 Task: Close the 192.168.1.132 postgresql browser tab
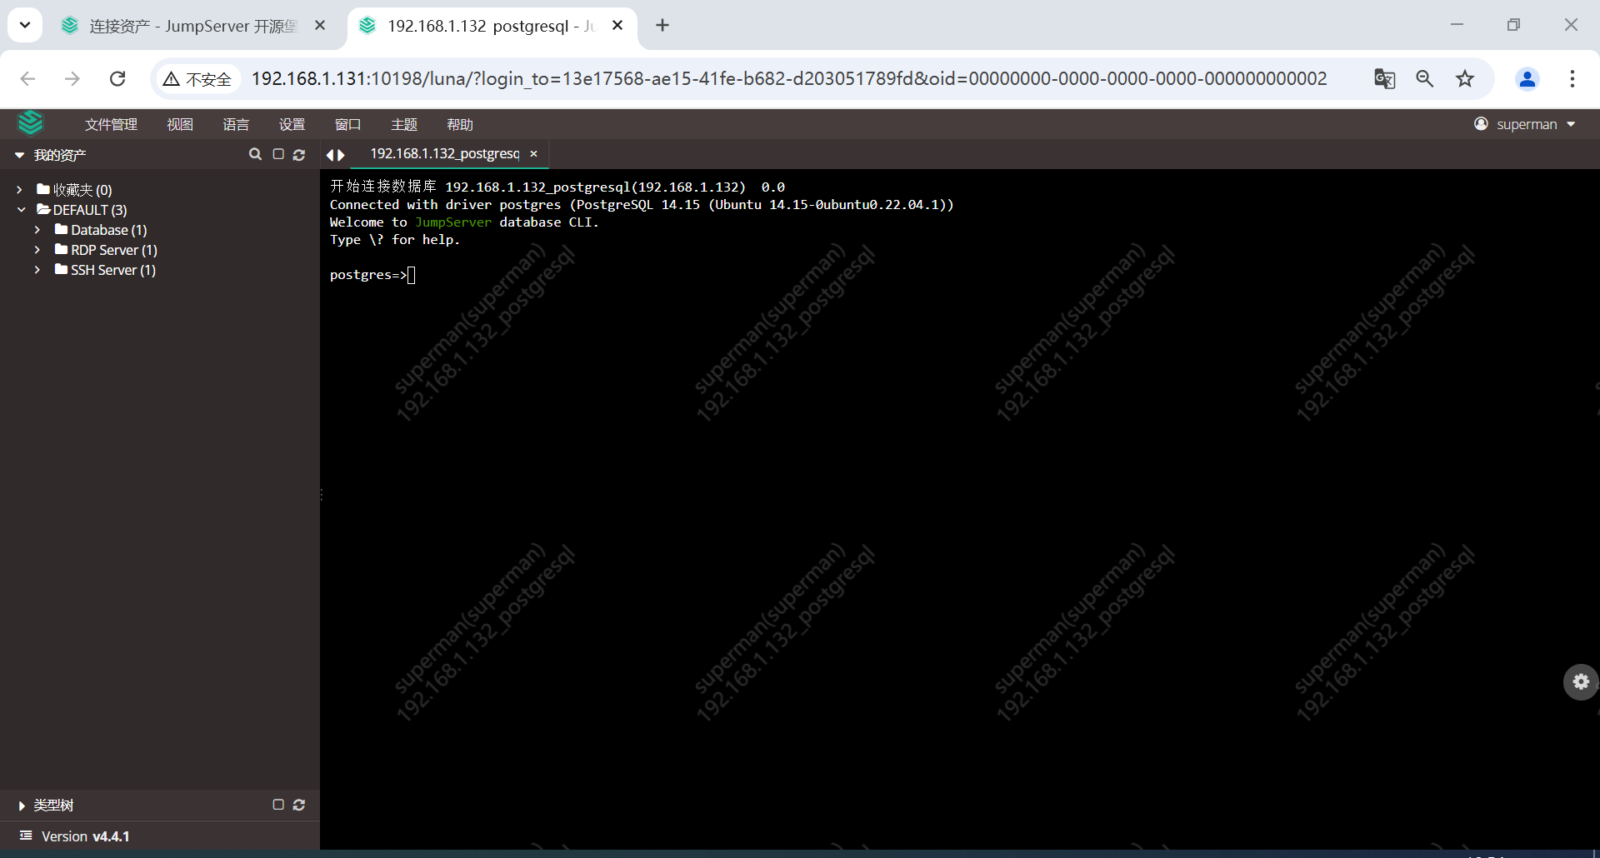click(x=617, y=26)
